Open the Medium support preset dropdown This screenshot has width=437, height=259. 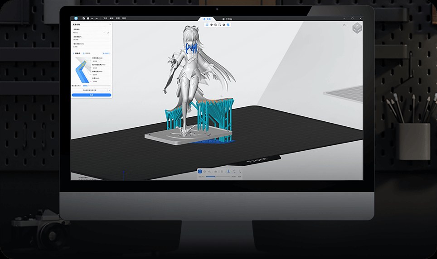click(x=89, y=33)
